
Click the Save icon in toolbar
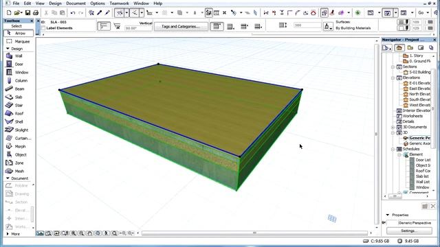[x=27, y=12]
